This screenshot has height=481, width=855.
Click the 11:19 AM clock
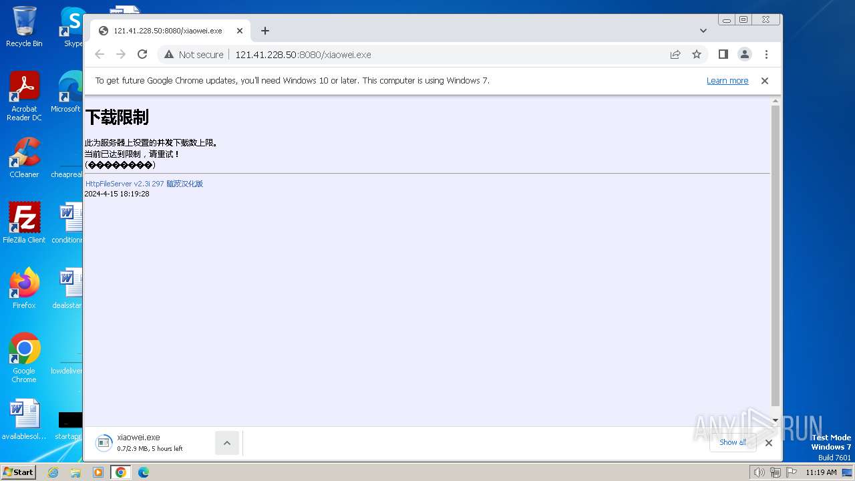coord(821,472)
